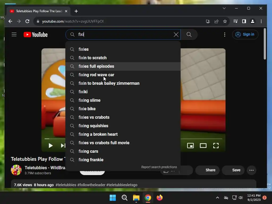Click the address bar URL
This screenshot has width=272, height=204.
(73, 21)
